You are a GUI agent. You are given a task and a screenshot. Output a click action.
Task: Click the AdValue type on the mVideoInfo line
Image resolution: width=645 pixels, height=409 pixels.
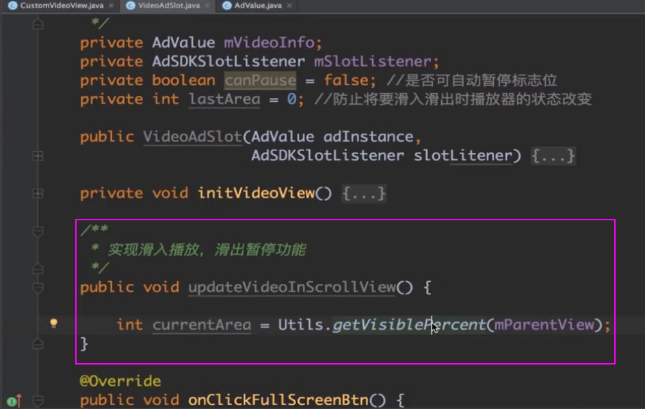[183, 42]
